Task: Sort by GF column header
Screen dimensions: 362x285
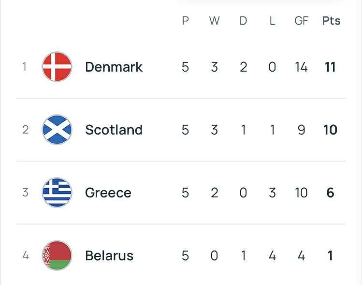Action: coord(301,21)
